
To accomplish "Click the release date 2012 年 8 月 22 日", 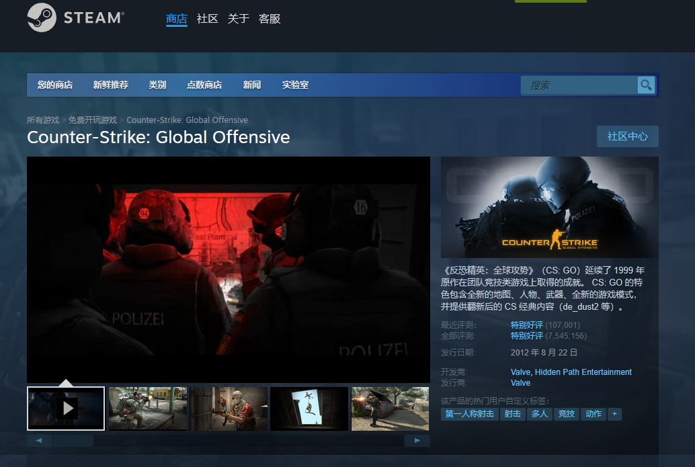I will click(544, 353).
